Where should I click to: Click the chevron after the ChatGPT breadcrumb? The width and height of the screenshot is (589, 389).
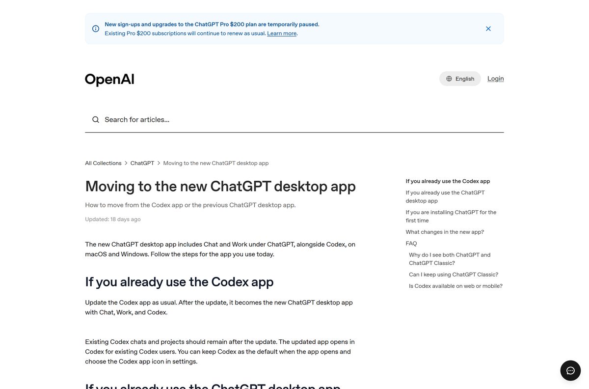(x=159, y=163)
